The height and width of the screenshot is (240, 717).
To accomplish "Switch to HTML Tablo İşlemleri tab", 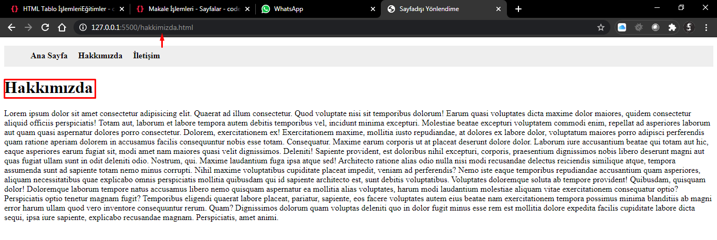I will [x=63, y=9].
